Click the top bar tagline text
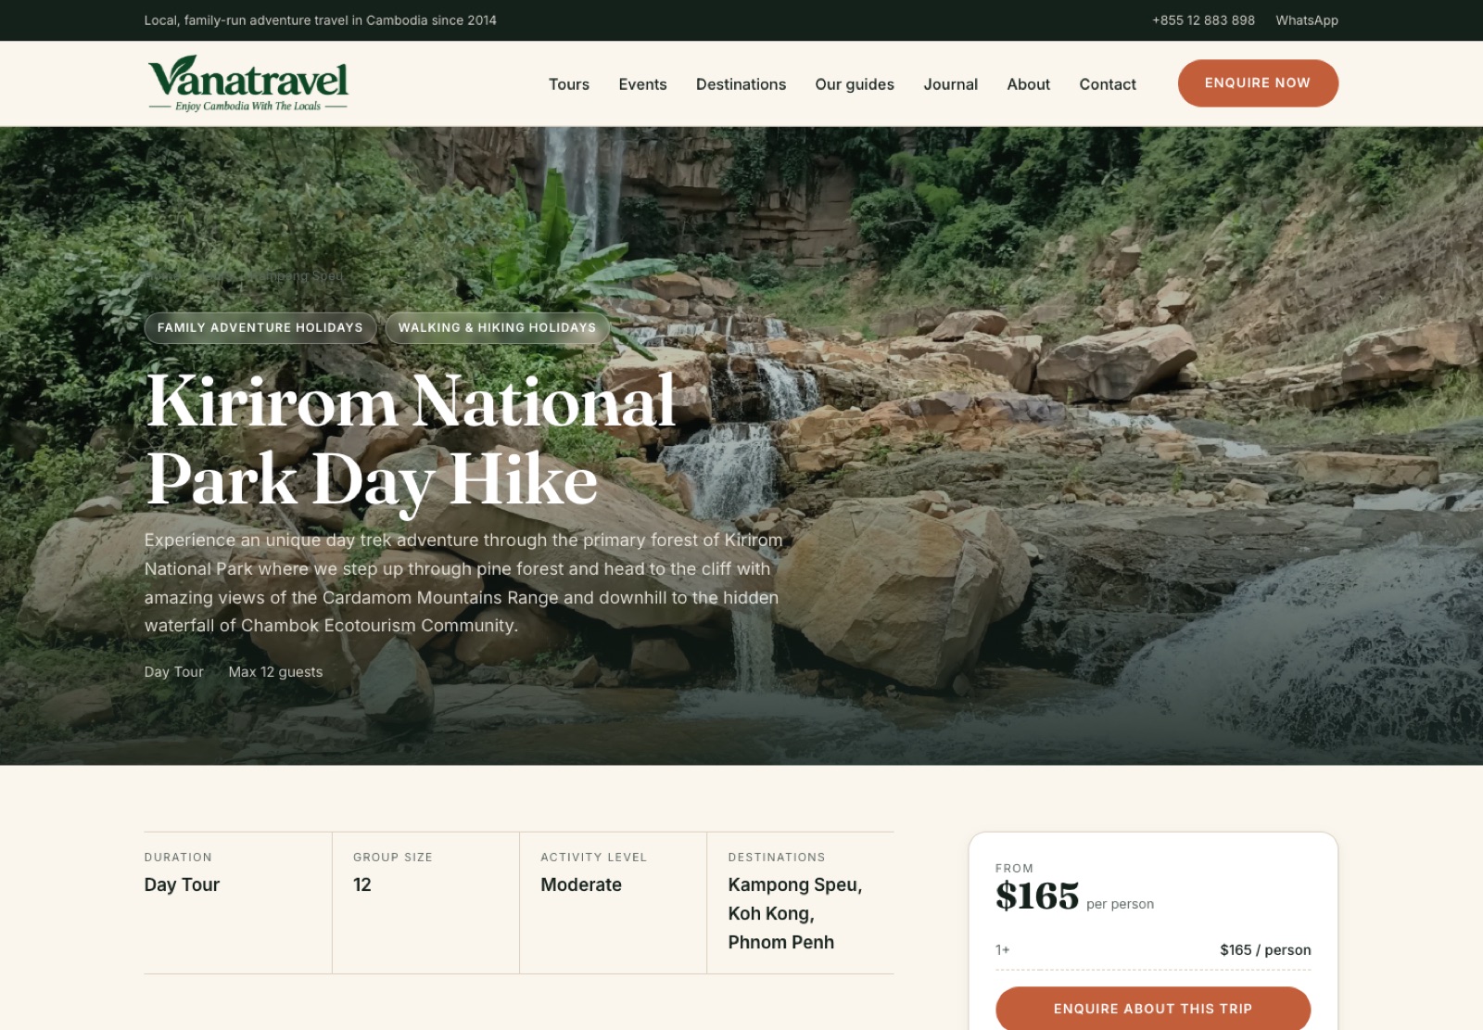1483x1030 pixels. 321,20
